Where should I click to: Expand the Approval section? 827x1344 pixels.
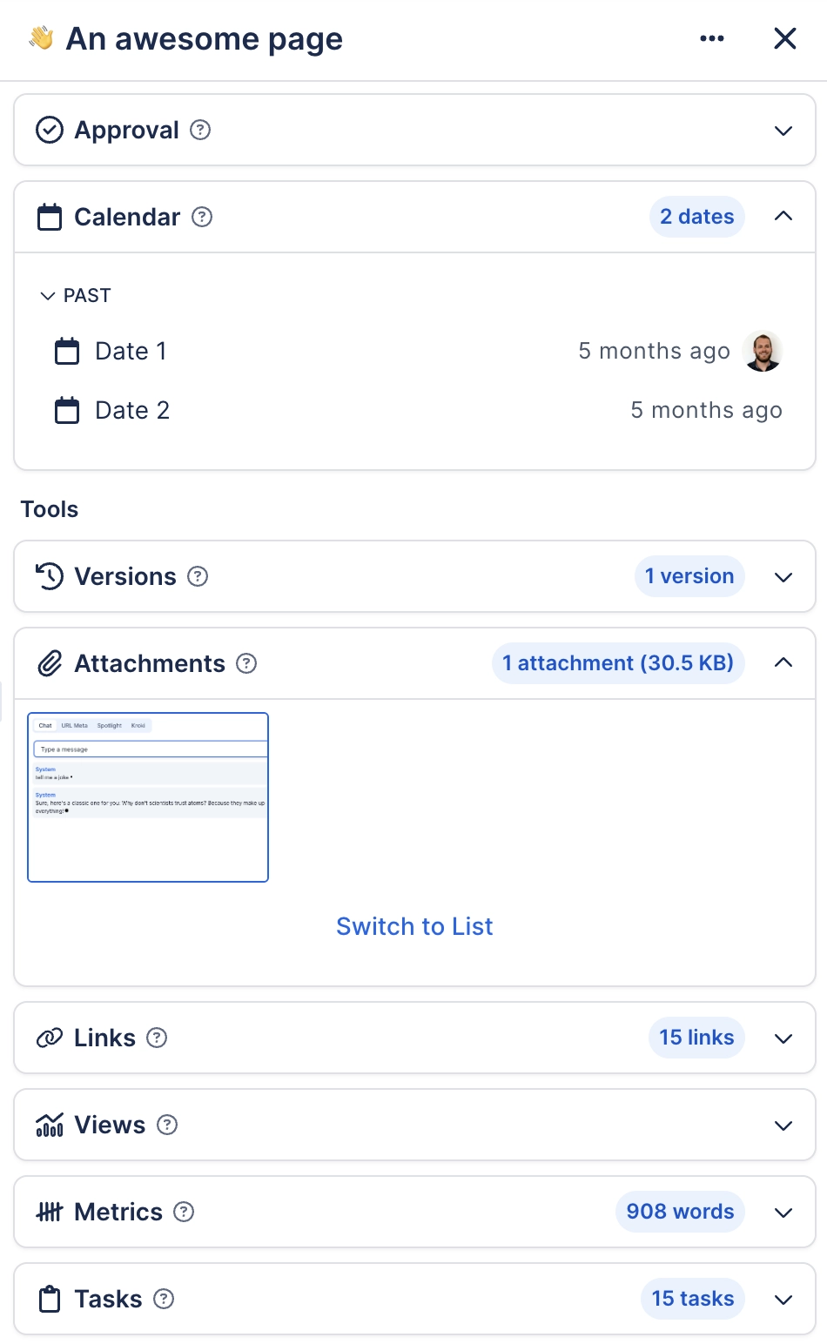pos(783,131)
